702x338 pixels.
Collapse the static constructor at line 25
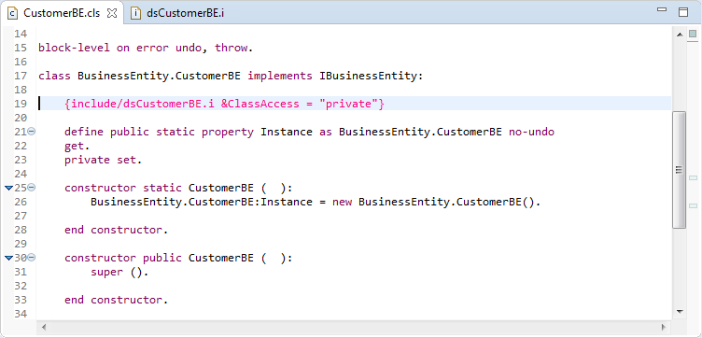pyautogui.click(x=32, y=188)
